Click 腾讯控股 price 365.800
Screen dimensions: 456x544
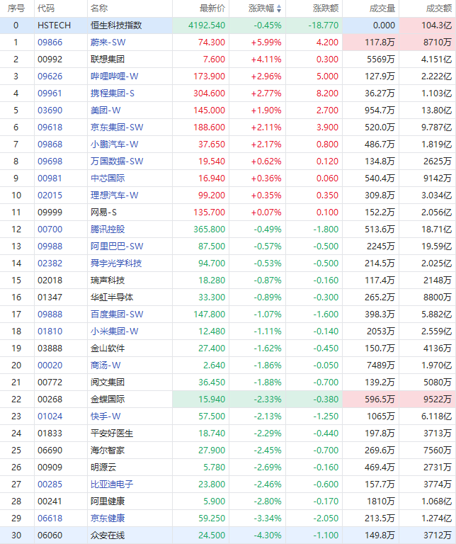(x=209, y=229)
